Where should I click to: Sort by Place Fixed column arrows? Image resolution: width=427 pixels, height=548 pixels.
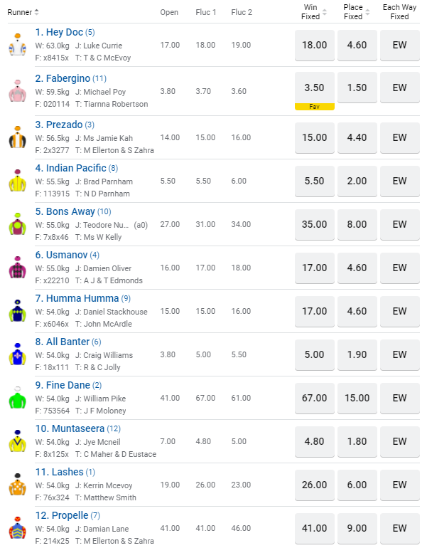pos(367,12)
